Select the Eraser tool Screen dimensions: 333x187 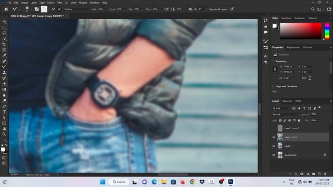[x=4, y=84]
